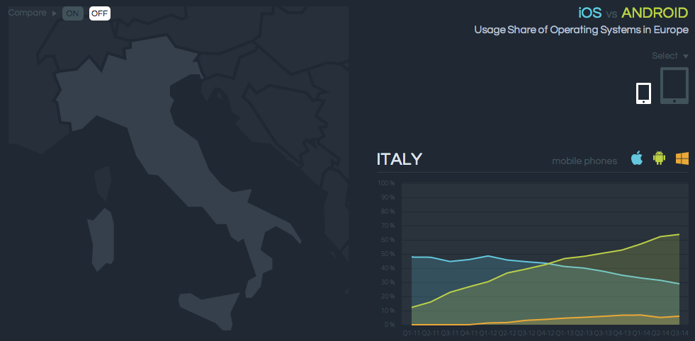Click the island of Sardinia on map
The height and width of the screenshot is (341, 695).
[x=101, y=241]
